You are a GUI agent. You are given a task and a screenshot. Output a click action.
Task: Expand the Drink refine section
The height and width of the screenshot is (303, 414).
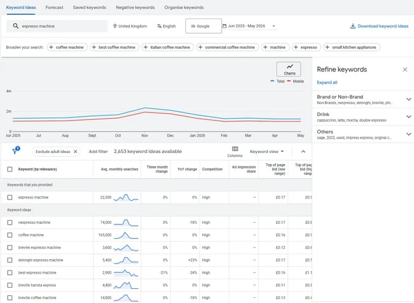[x=409, y=117]
